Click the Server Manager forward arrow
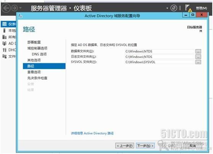Viewport: 213px width, 154px height. coord(15,8)
